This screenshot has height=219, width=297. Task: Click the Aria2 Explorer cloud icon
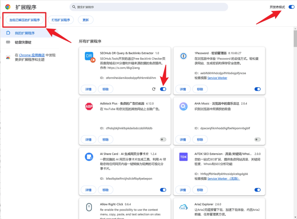click(183, 207)
